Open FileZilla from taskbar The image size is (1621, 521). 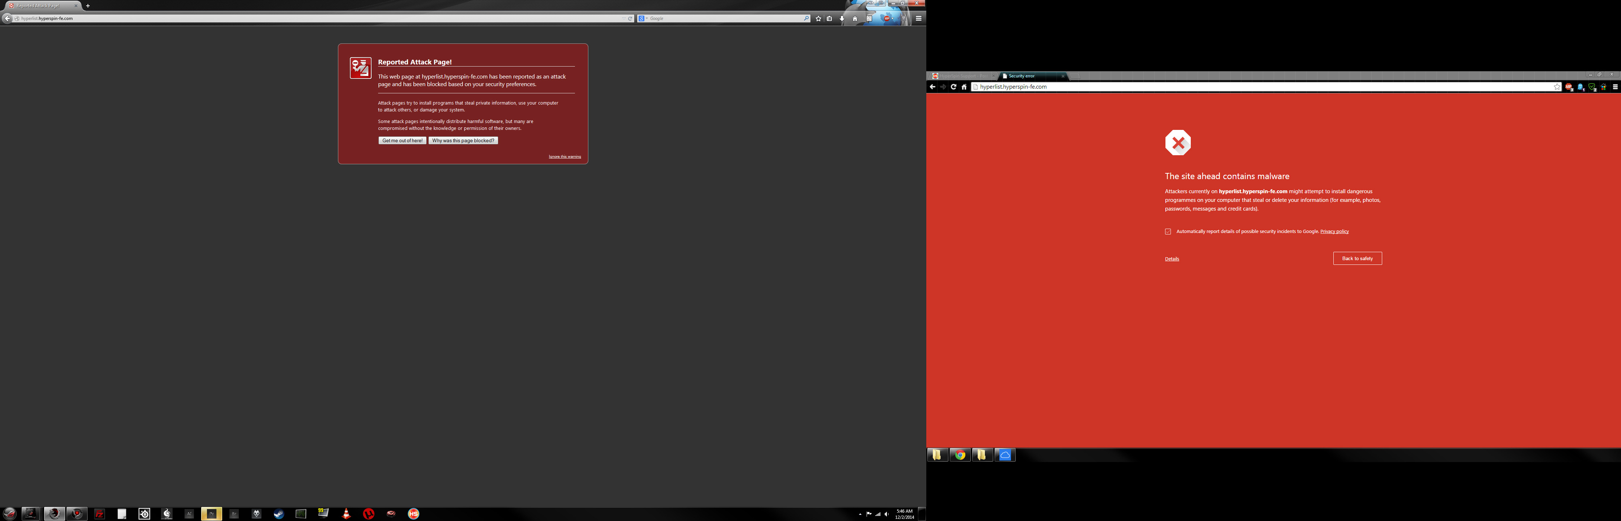point(100,514)
